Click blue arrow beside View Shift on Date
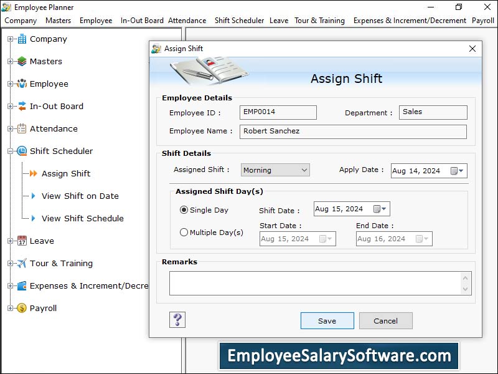 34,196
